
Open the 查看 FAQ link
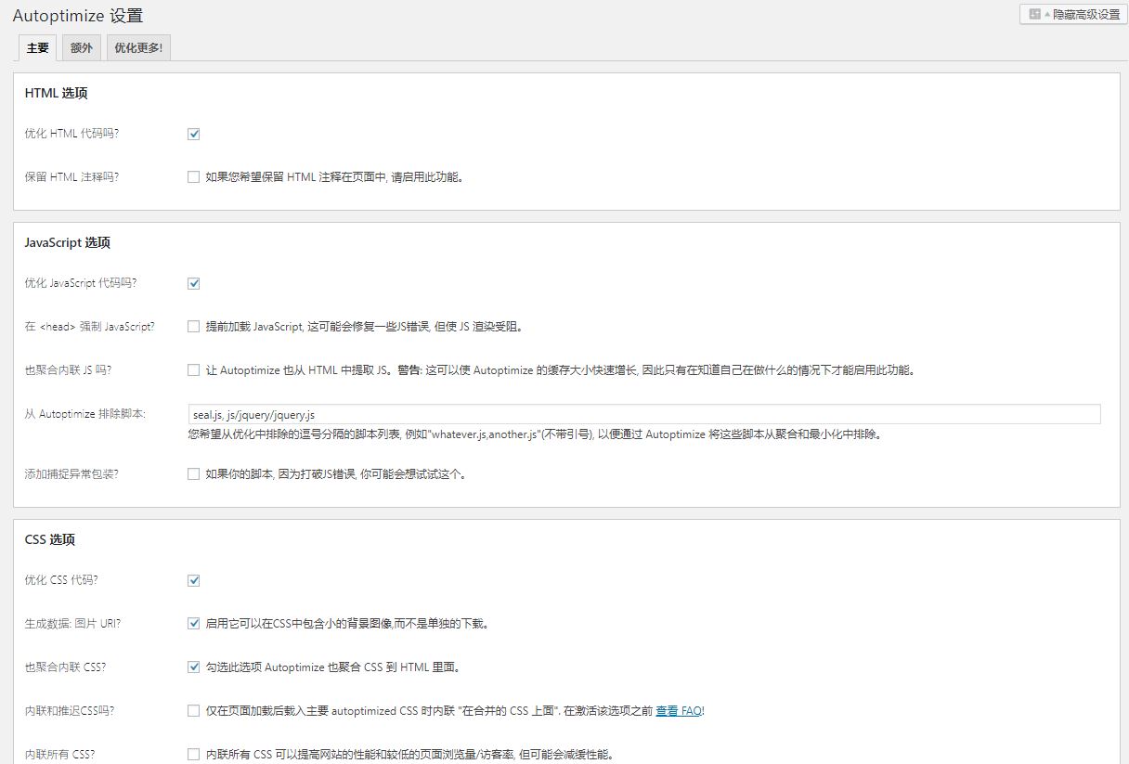tap(678, 710)
